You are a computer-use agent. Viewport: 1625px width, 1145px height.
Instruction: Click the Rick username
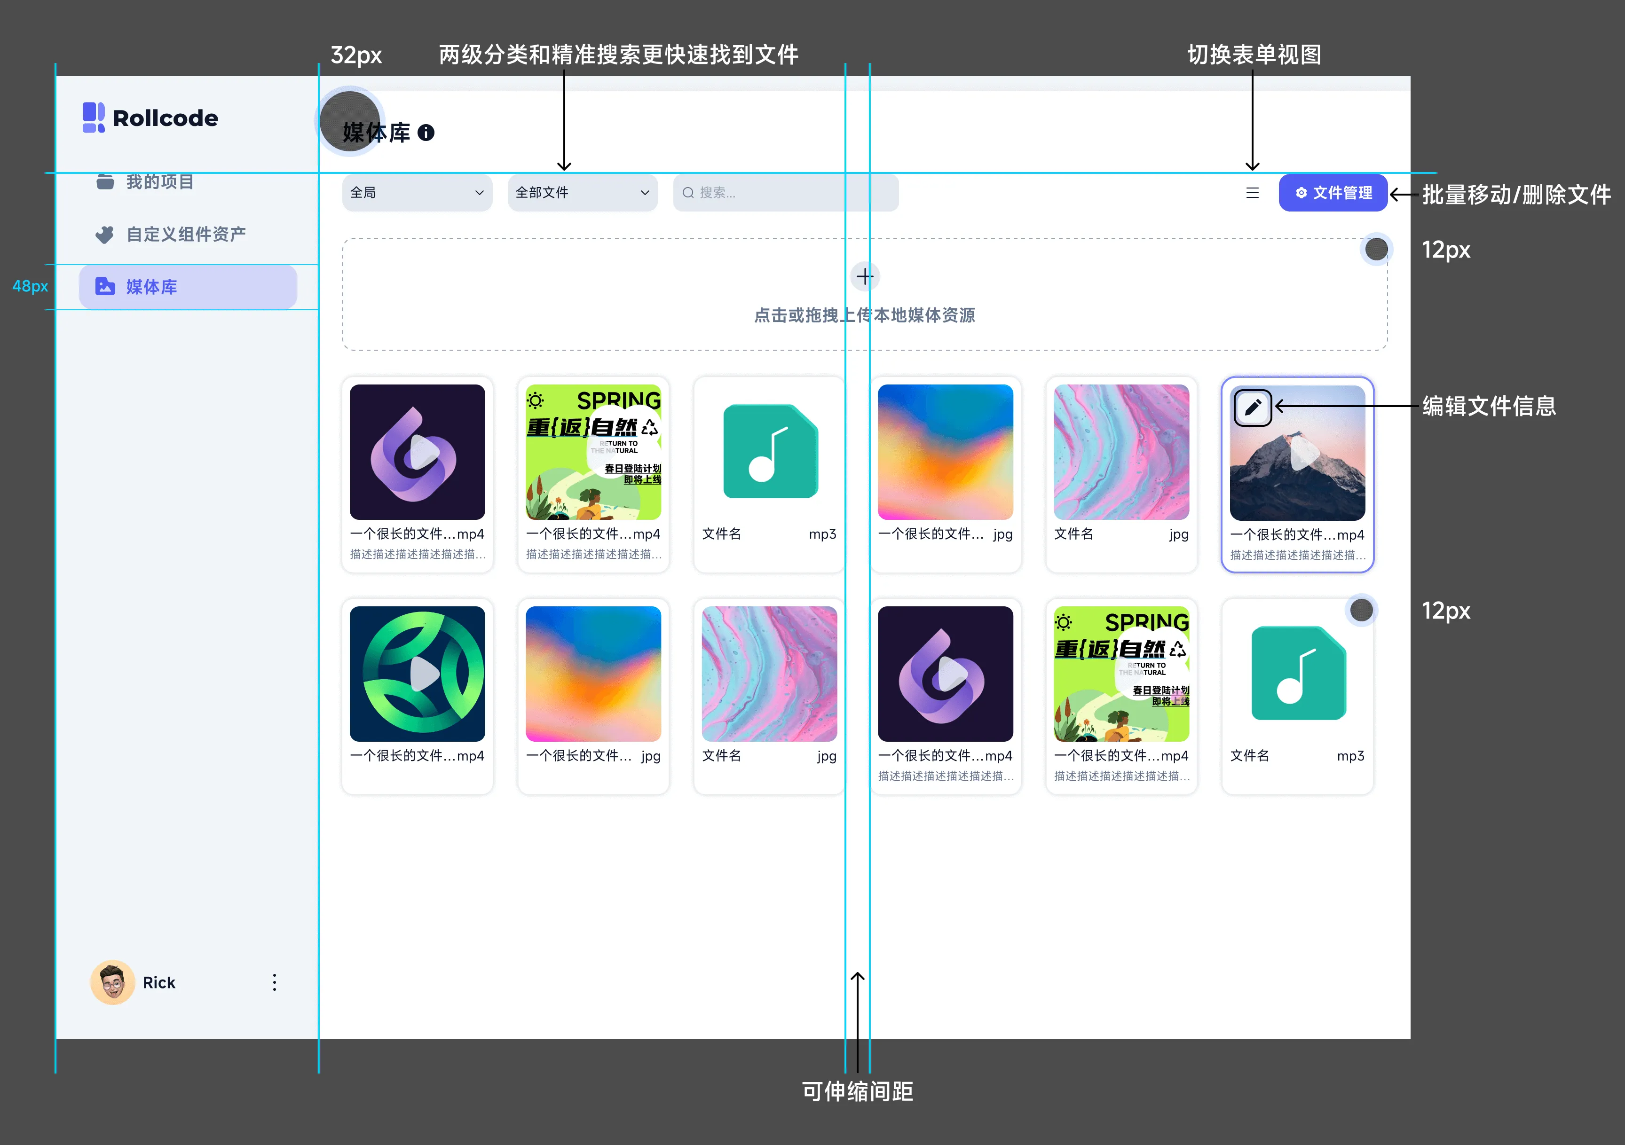[x=158, y=982]
